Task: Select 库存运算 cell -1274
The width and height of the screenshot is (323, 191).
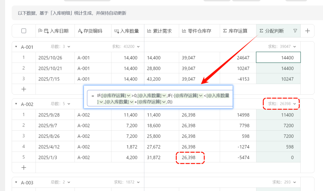Action: click(x=238, y=147)
